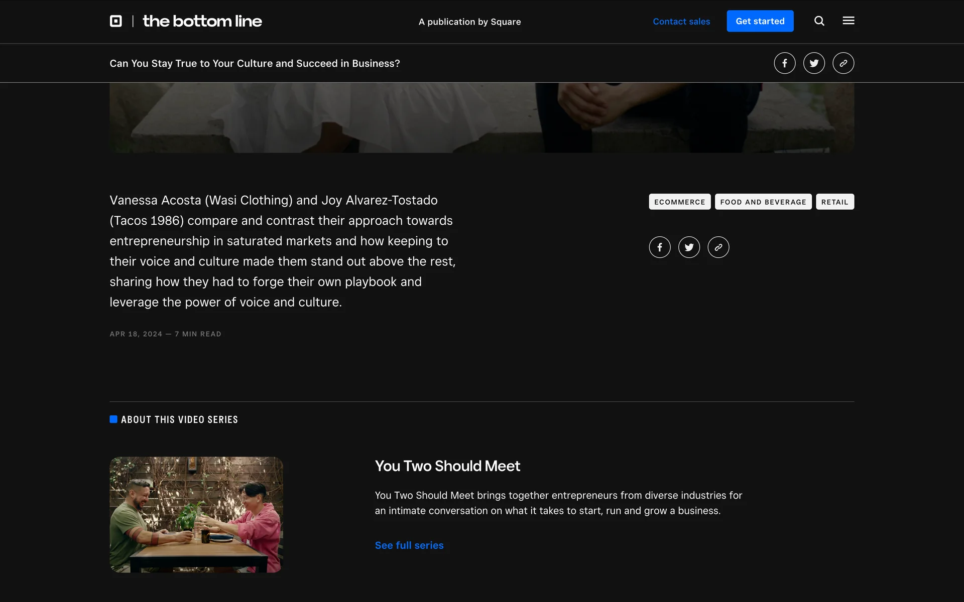Share on Twitter from sticky header
This screenshot has height=602, width=964.
[x=814, y=63]
